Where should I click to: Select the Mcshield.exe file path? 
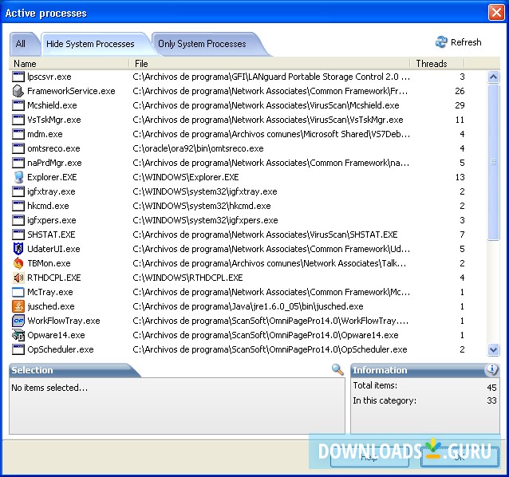point(266,105)
